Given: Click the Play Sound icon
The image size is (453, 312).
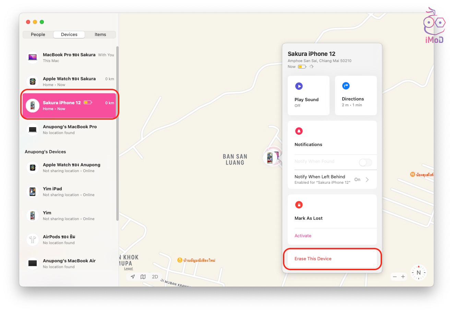Looking at the screenshot, I should coord(299,86).
